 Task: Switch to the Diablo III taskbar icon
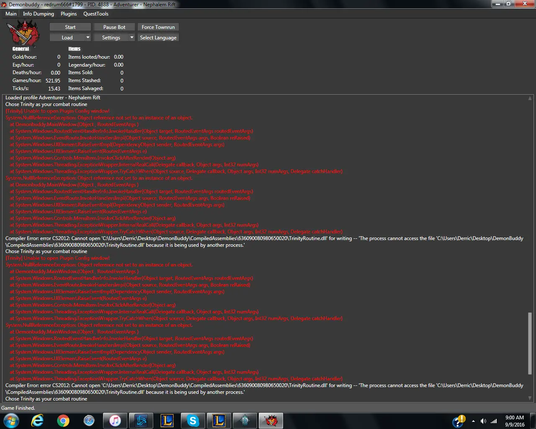point(245,421)
